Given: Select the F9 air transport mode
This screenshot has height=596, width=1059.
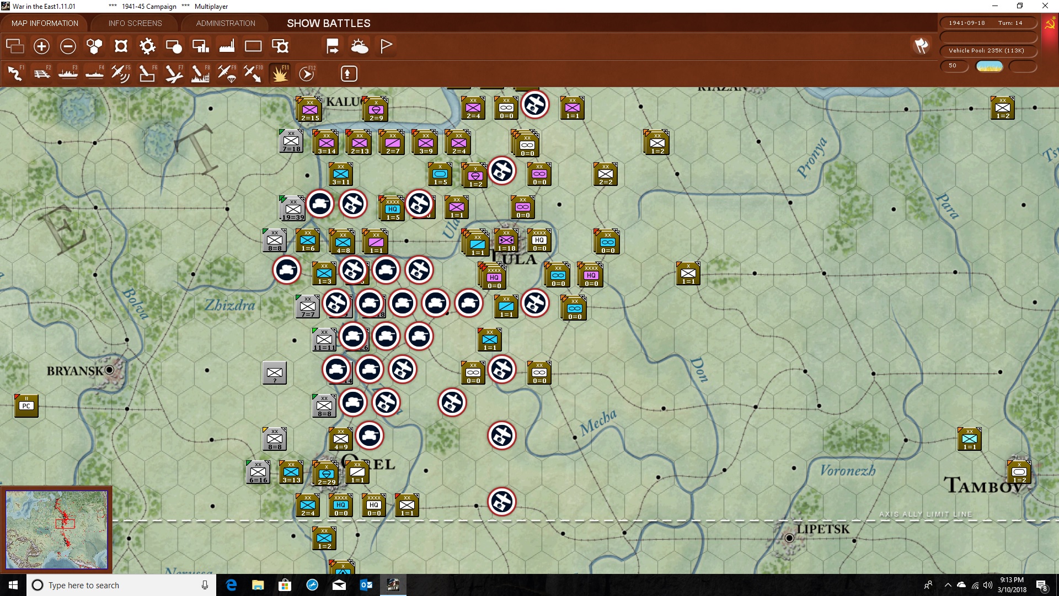Looking at the screenshot, I should [227, 73].
